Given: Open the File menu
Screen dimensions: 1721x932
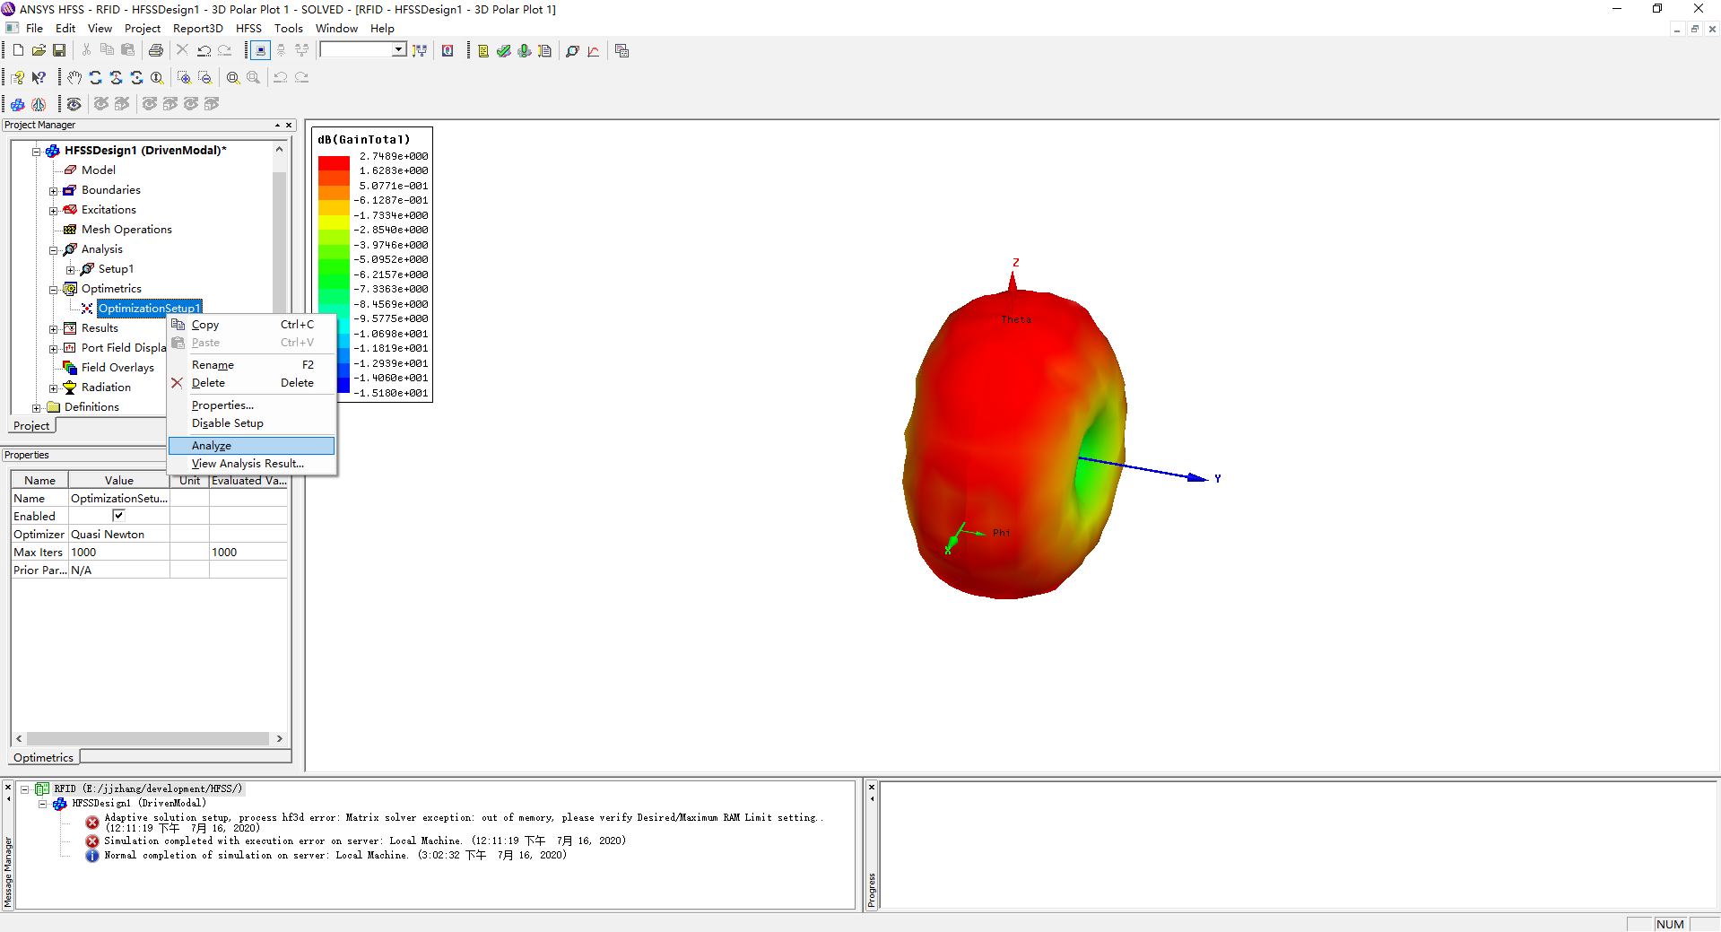Looking at the screenshot, I should (x=34, y=29).
